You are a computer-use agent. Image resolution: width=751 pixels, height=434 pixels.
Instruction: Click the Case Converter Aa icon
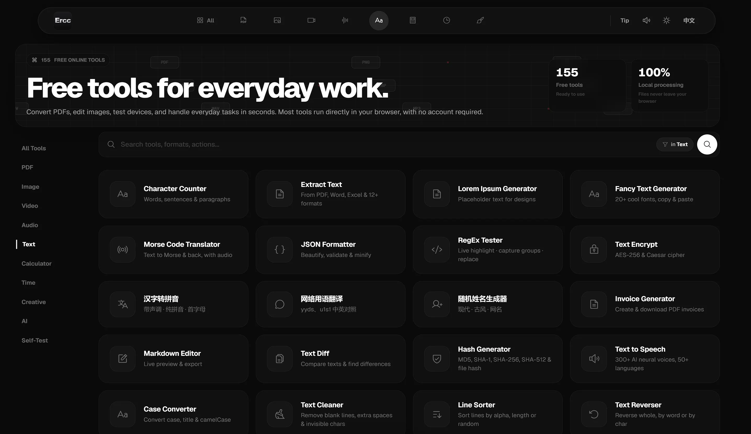(122, 414)
